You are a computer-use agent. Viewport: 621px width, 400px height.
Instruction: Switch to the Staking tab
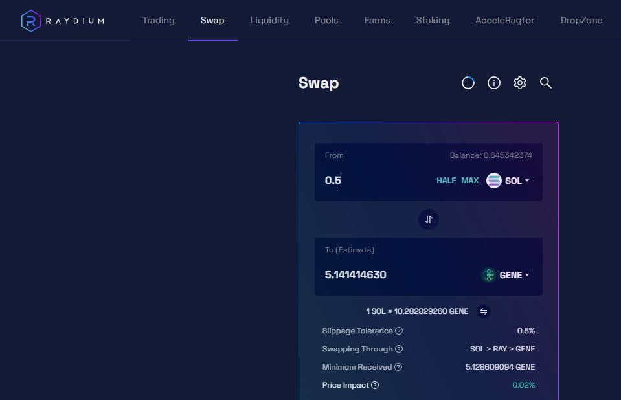pos(433,20)
